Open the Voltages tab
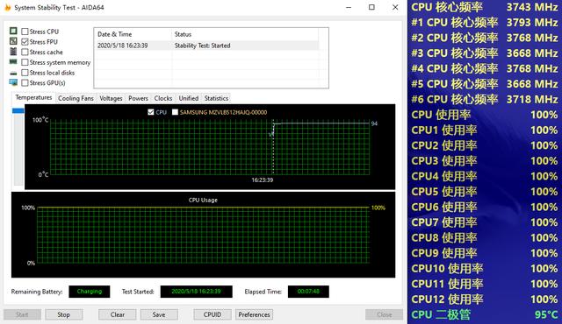The width and height of the screenshot is (562, 324). 111,98
